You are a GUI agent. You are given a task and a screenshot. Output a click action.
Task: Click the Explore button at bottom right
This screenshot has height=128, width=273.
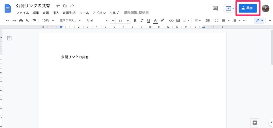tap(255, 123)
